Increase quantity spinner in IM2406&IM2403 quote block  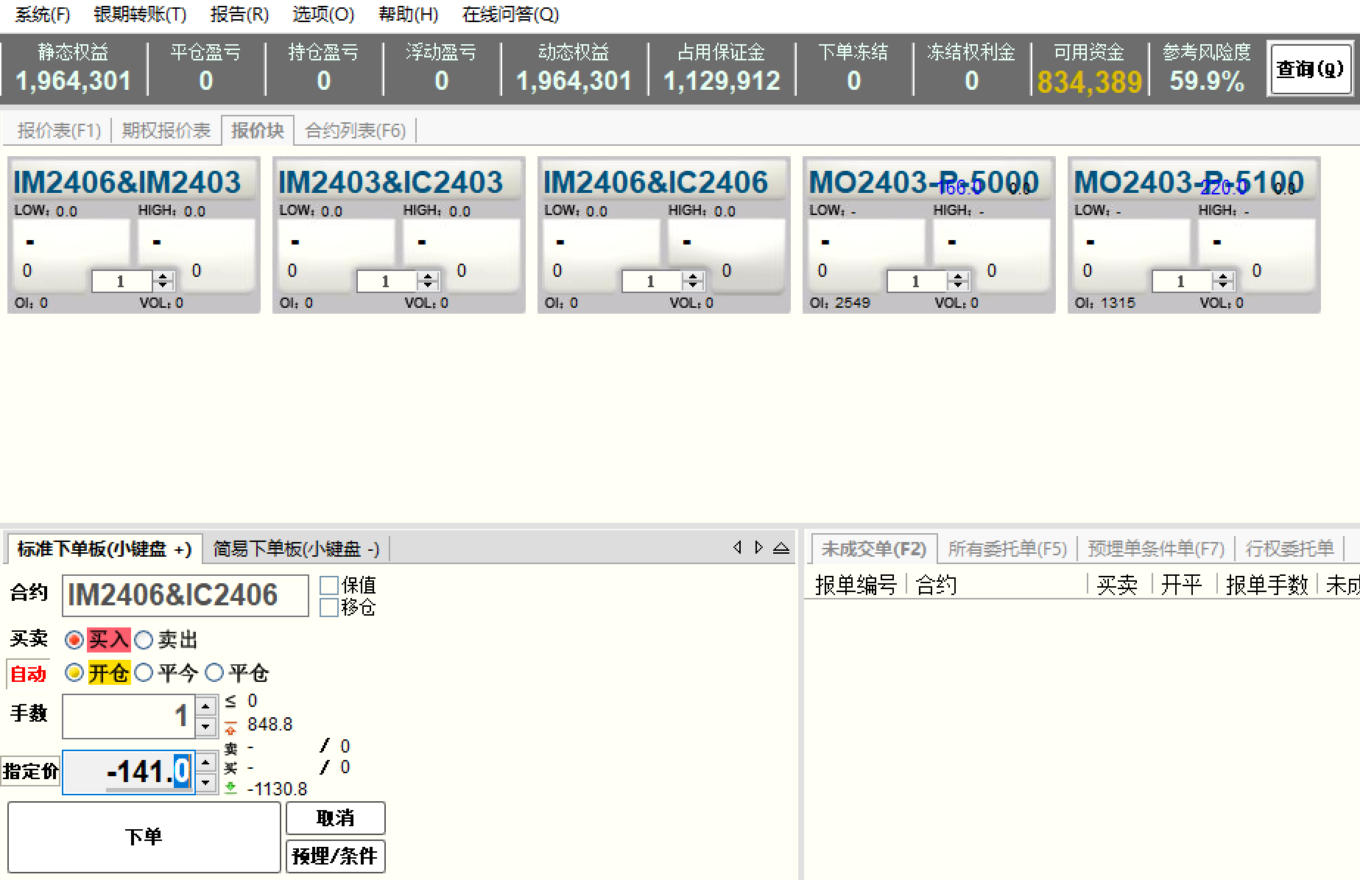point(163,276)
